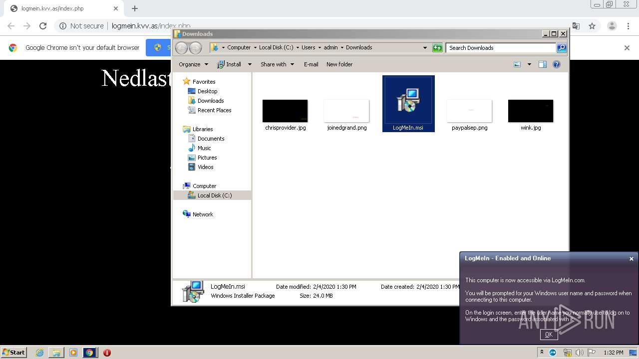The height and width of the screenshot is (359, 639).
Task: Click Local Disk (C:) in the breadcrumb
Action: (276, 48)
